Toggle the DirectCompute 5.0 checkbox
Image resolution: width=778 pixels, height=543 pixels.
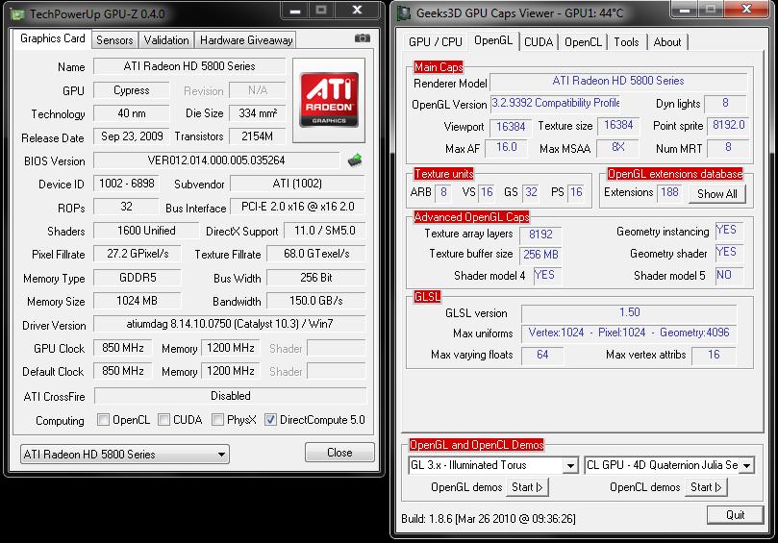click(270, 420)
